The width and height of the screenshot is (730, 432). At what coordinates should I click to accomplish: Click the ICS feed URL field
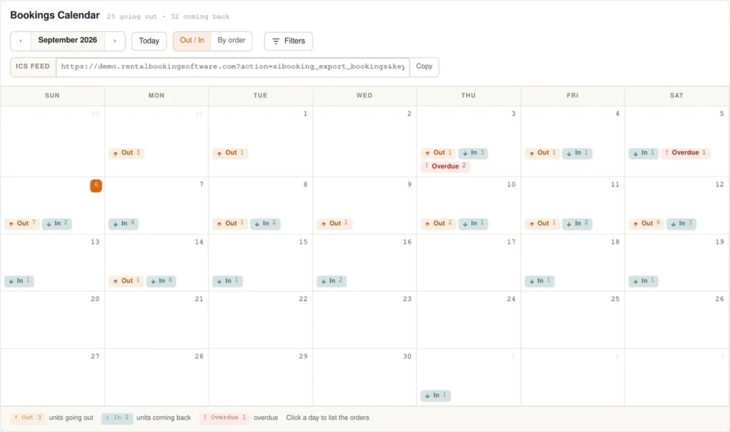tap(233, 66)
